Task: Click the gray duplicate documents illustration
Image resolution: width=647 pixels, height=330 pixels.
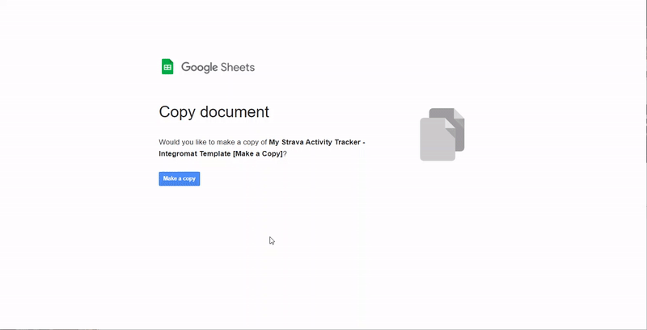Action: click(x=442, y=134)
